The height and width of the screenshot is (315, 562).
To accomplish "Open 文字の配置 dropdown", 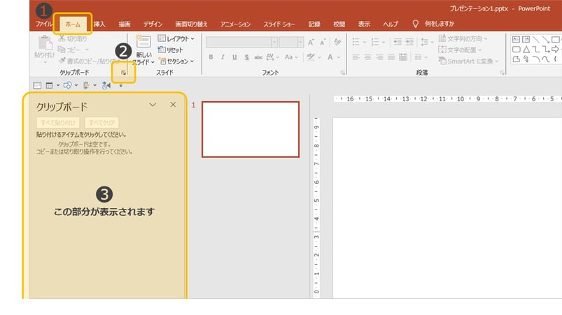I will click(460, 50).
